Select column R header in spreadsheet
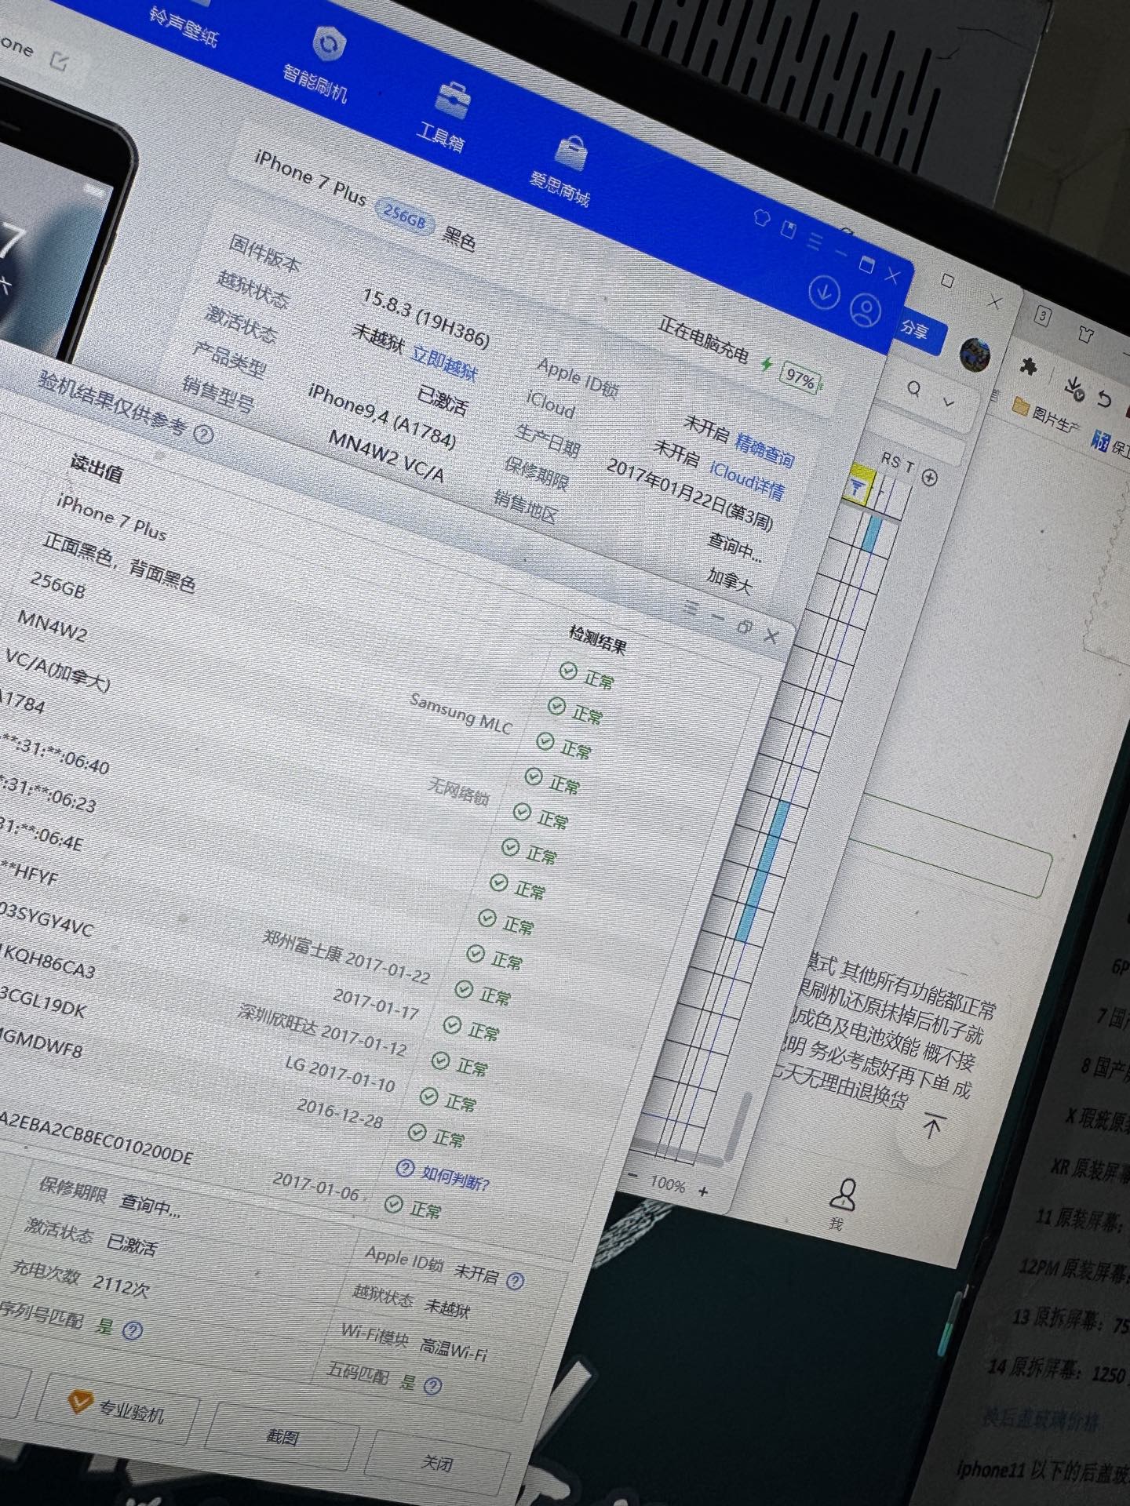The width and height of the screenshot is (1130, 1506). click(885, 459)
